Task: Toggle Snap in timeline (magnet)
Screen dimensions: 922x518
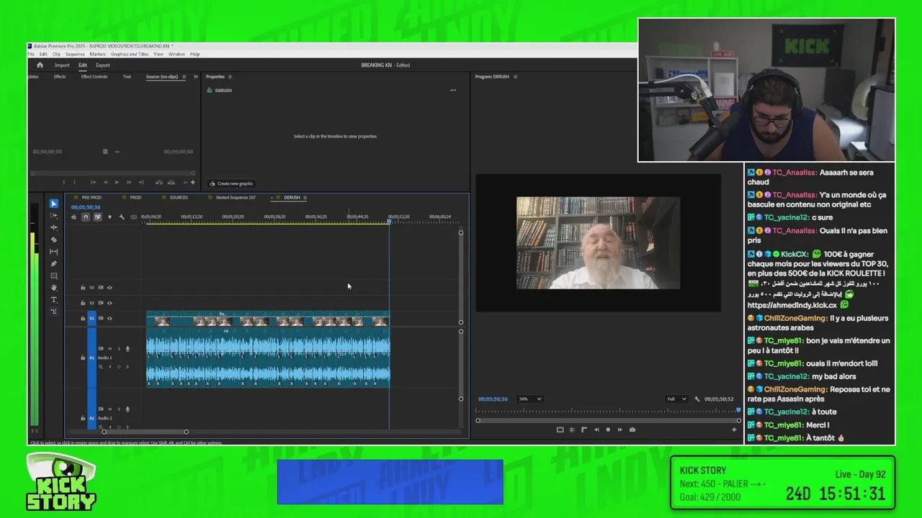Action: [86, 217]
